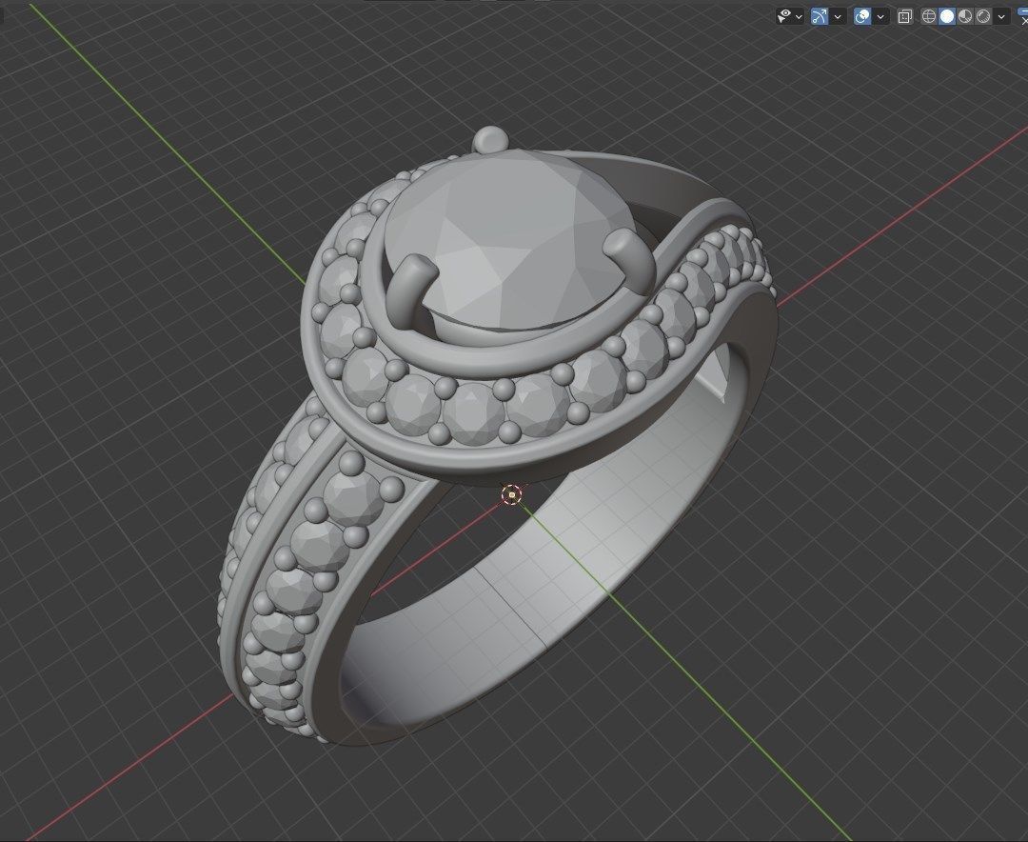Switch to Wireframe viewport shading

(928, 16)
